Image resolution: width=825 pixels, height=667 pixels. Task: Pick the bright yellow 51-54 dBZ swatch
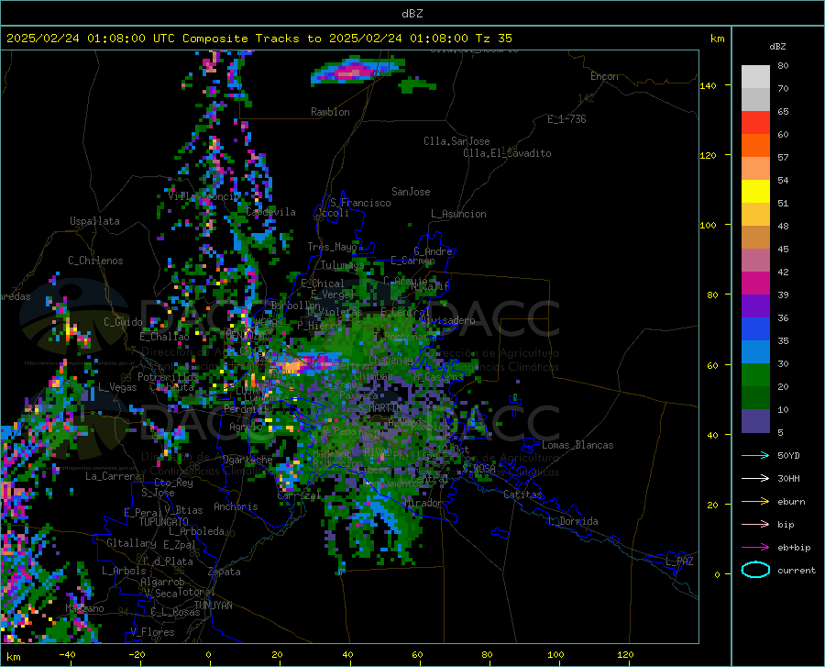(755, 192)
